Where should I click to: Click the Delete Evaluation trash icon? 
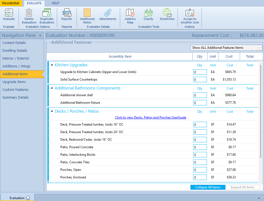click(x=29, y=13)
